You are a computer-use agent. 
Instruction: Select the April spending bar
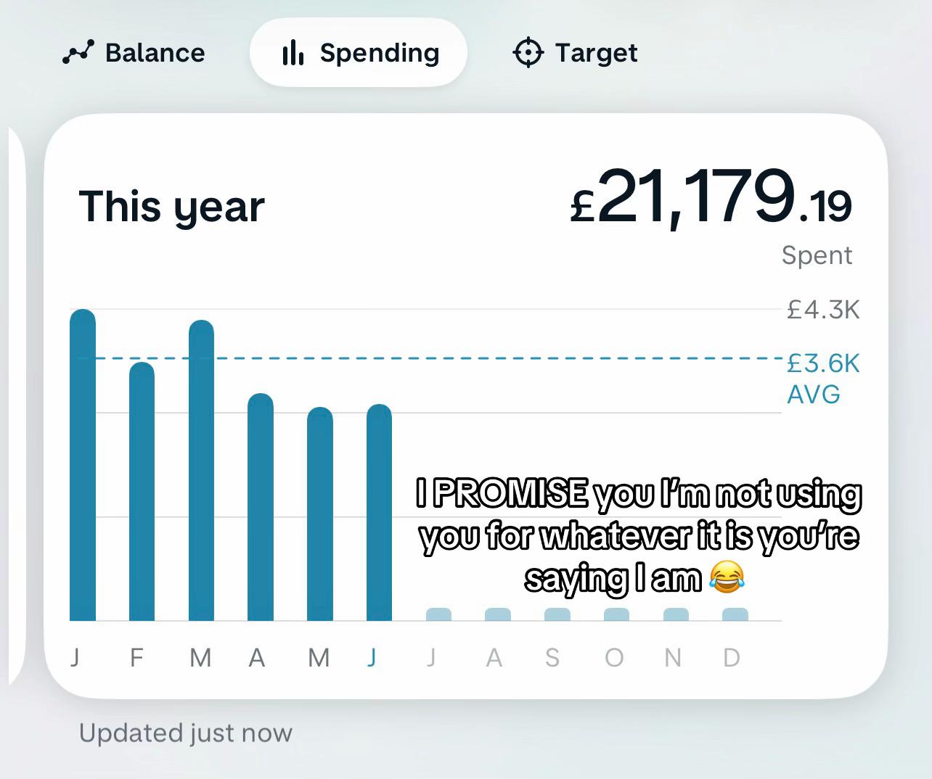tap(261, 507)
